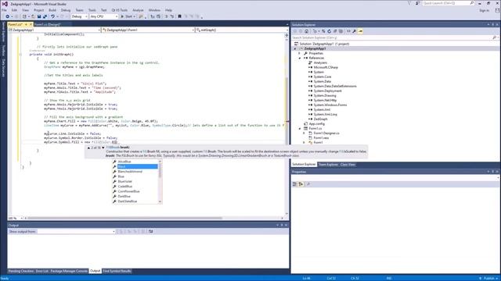Image resolution: width=501 pixels, height=281 pixels.
Task: Switch to the Team Explorer tab
Action: pos(328,165)
